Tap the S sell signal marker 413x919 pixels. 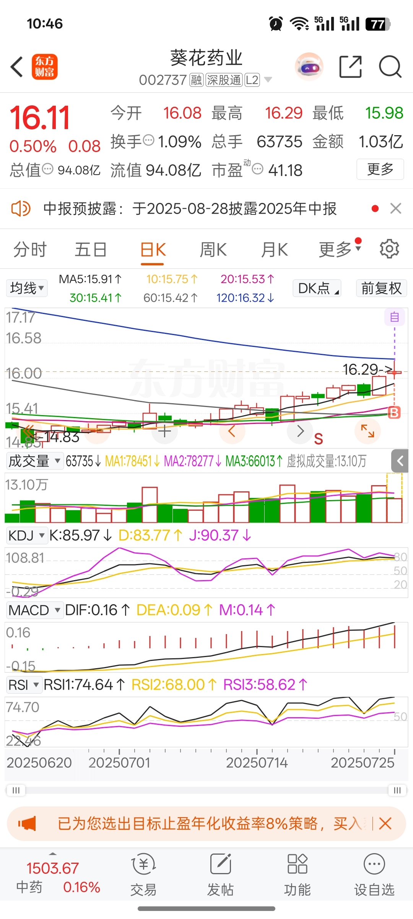(x=319, y=439)
